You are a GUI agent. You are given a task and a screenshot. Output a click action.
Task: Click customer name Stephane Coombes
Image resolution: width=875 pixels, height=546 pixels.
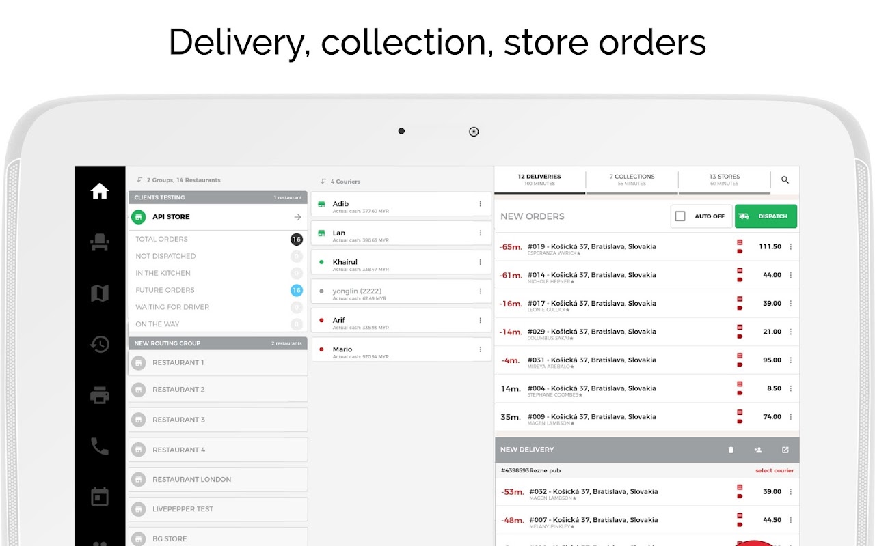(554, 395)
